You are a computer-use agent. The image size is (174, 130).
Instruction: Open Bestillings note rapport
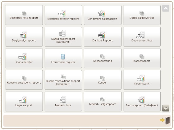click(x=24, y=15)
